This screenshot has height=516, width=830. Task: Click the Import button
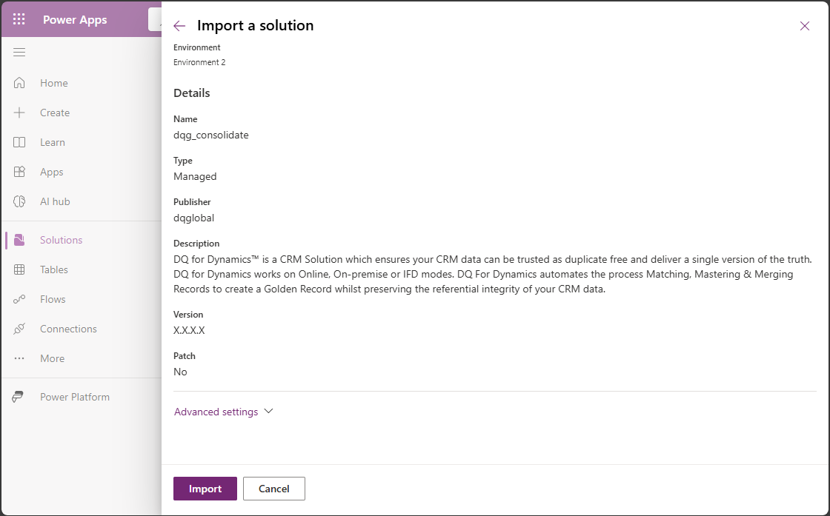pyautogui.click(x=205, y=489)
